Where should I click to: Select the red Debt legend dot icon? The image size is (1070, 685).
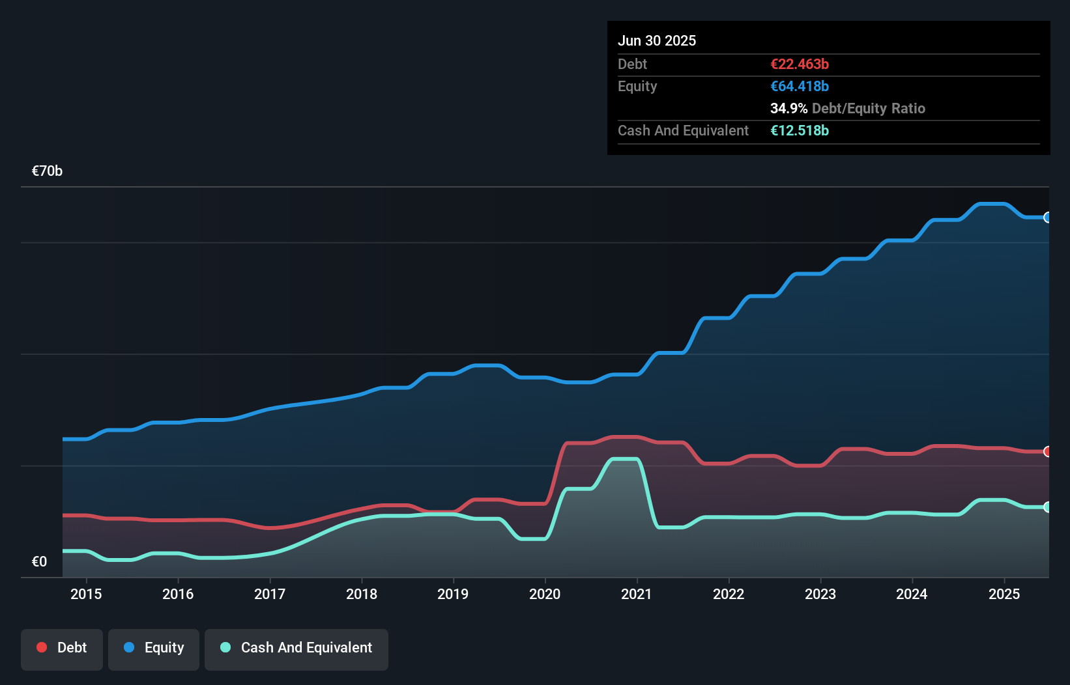pos(40,647)
